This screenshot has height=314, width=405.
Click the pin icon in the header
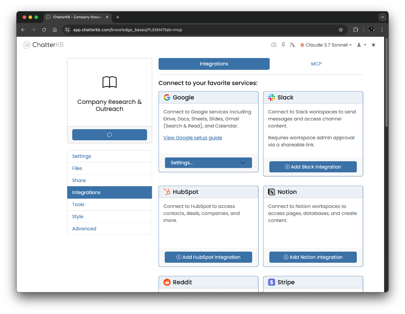coord(283,45)
